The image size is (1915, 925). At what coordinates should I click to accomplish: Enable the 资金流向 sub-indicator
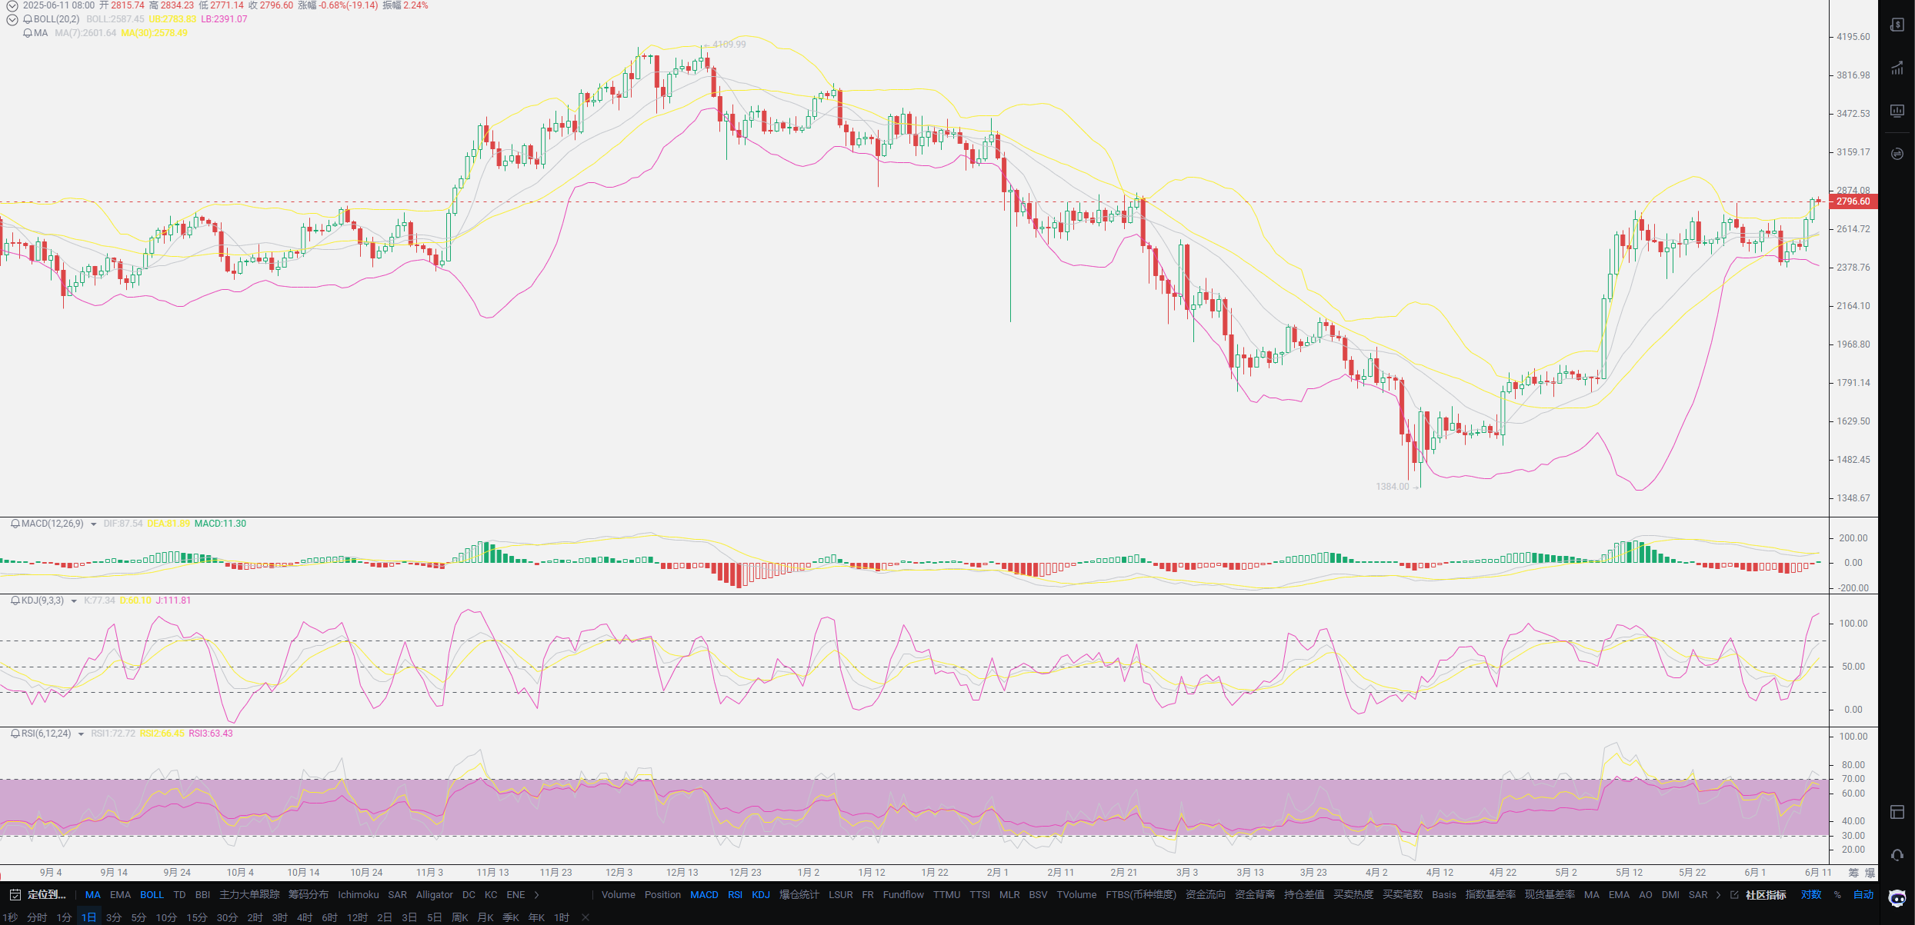point(1206,895)
